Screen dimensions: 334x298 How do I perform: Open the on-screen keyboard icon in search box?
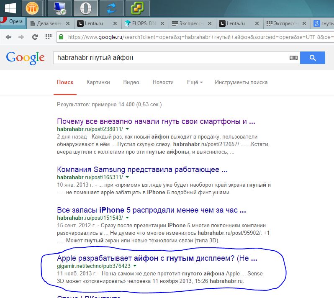(x=293, y=58)
